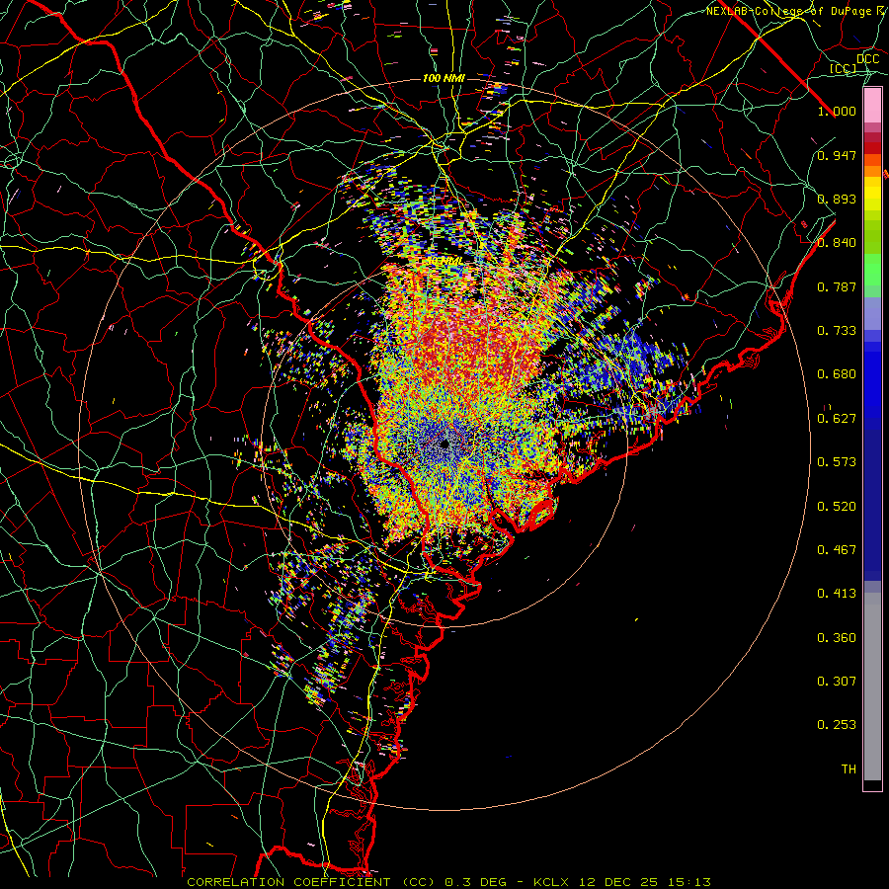Click the 100 NMI range ring label
This screenshot has width=889, height=889.
[x=444, y=78]
